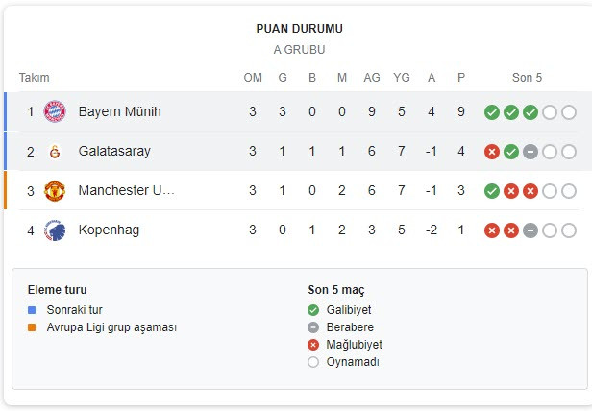592x411 pixels.
Task: Click the blue Sonraki tur color square
Action: 32,310
